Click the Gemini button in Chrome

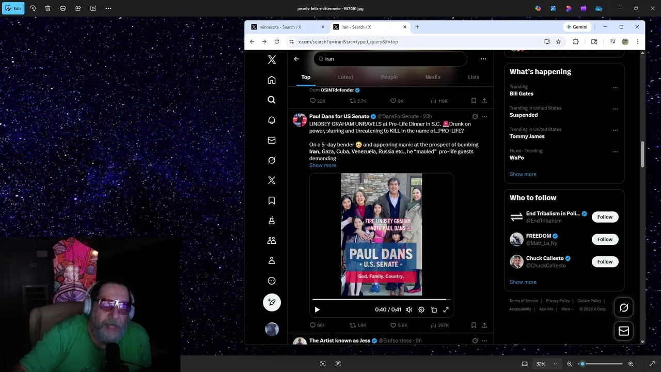pos(577,27)
